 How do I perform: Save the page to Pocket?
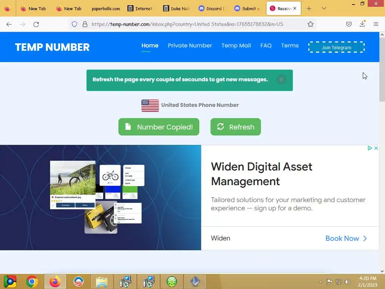(349, 24)
